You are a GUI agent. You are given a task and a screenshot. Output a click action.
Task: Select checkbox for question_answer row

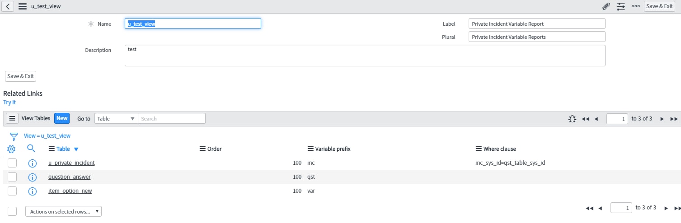pos(12,177)
